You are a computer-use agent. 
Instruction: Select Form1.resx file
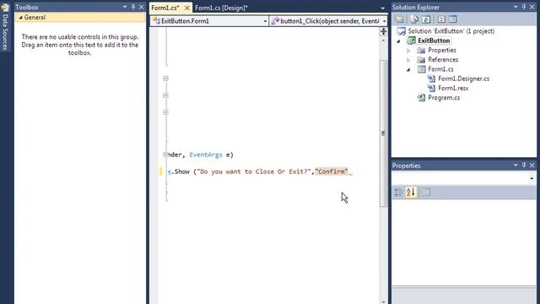[453, 88]
